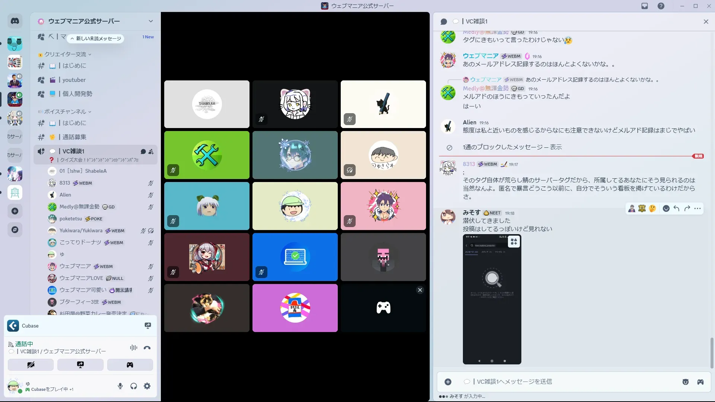Viewport: 715px width, 402px height.
Task: Click the VC雑談1 message input field
Action: click(x=559, y=382)
